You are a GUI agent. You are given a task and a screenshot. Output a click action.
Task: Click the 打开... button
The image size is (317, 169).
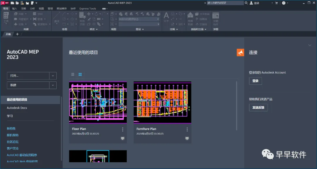point(28,76)
